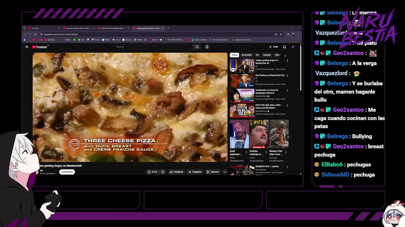
Task: Advance the Shorts shelf with the next arrow
Action: coord(288,137)
